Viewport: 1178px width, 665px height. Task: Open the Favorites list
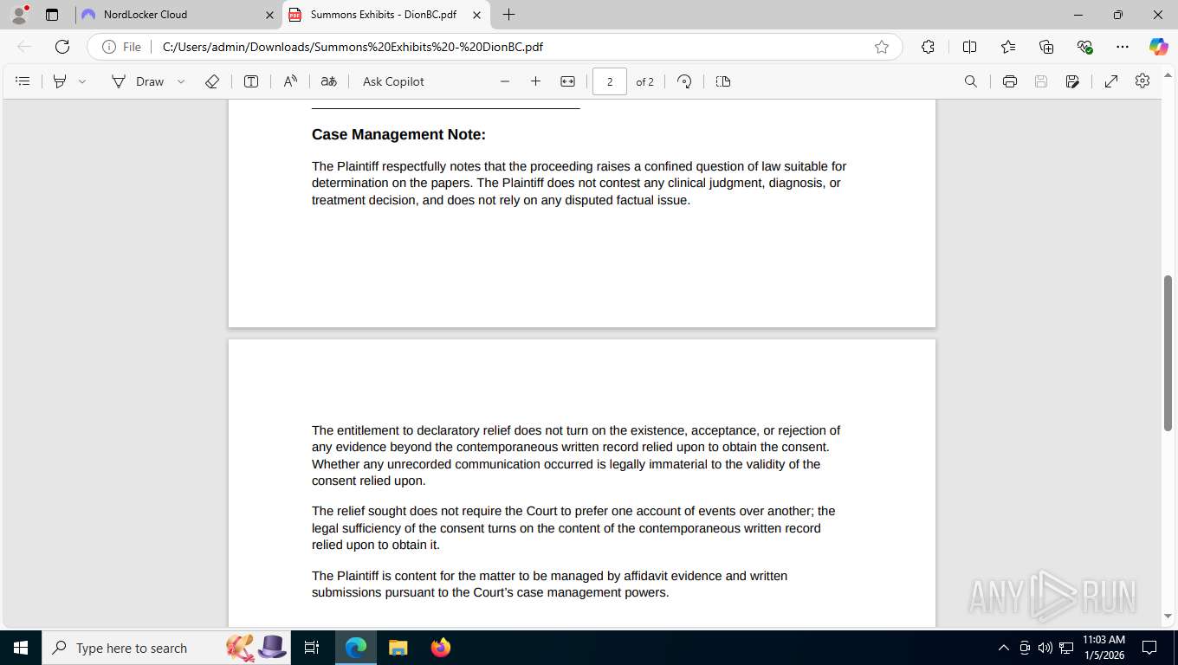click(x=1008, y=47)
